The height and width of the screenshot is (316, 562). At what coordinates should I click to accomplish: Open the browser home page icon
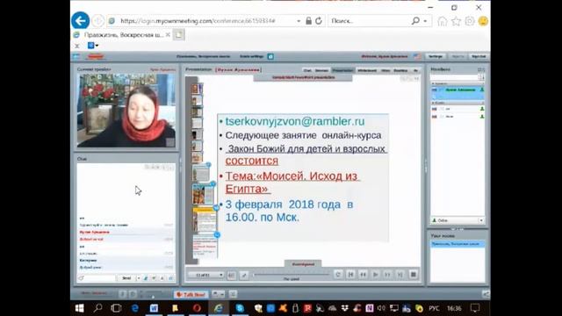(x=443, y=21)
